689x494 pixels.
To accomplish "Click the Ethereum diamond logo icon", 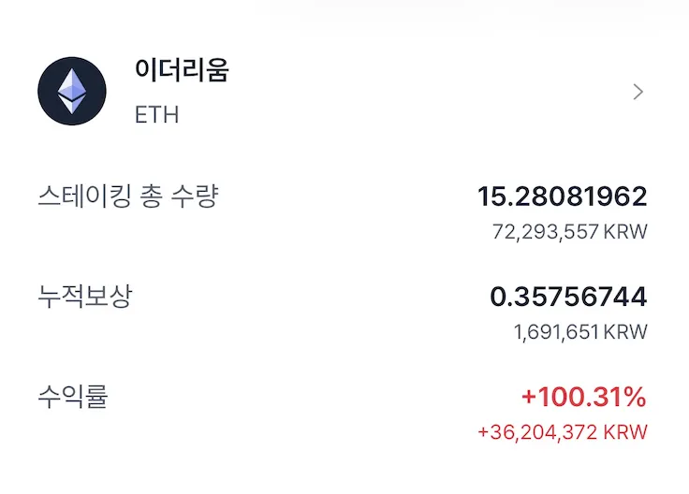I will [72, 92].
